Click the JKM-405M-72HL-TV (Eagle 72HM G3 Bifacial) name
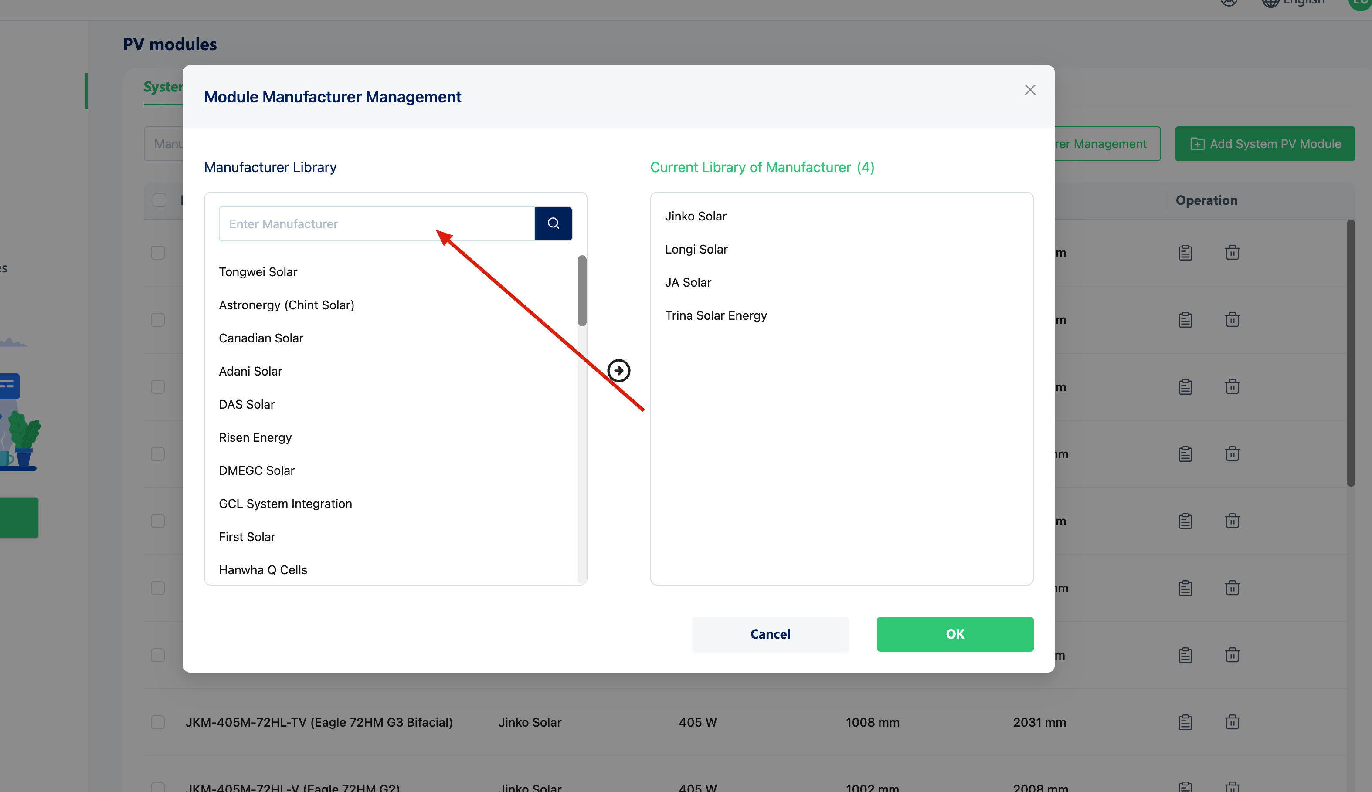 point(319,722)
